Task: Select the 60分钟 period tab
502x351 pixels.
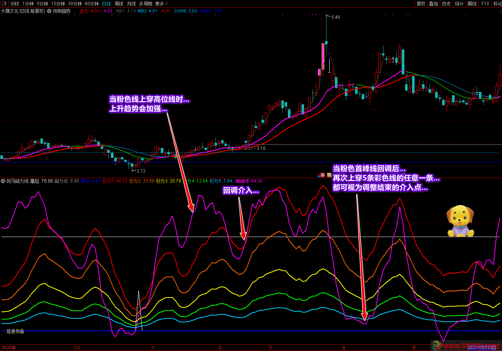Action: tap(91, 4)
